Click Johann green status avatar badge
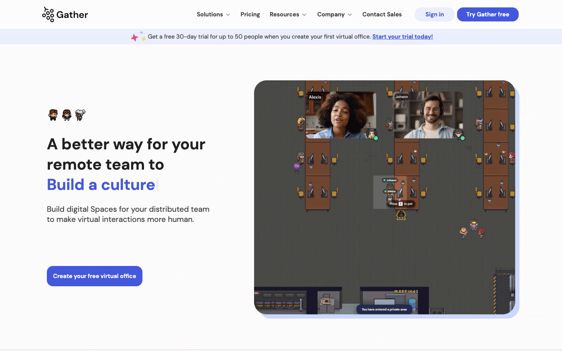This screenshot has width=562, height=351. click(x=459, y=135)
